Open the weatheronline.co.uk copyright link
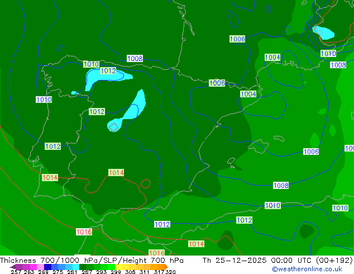This screenshot has height=274, width=354. point(307,269)
